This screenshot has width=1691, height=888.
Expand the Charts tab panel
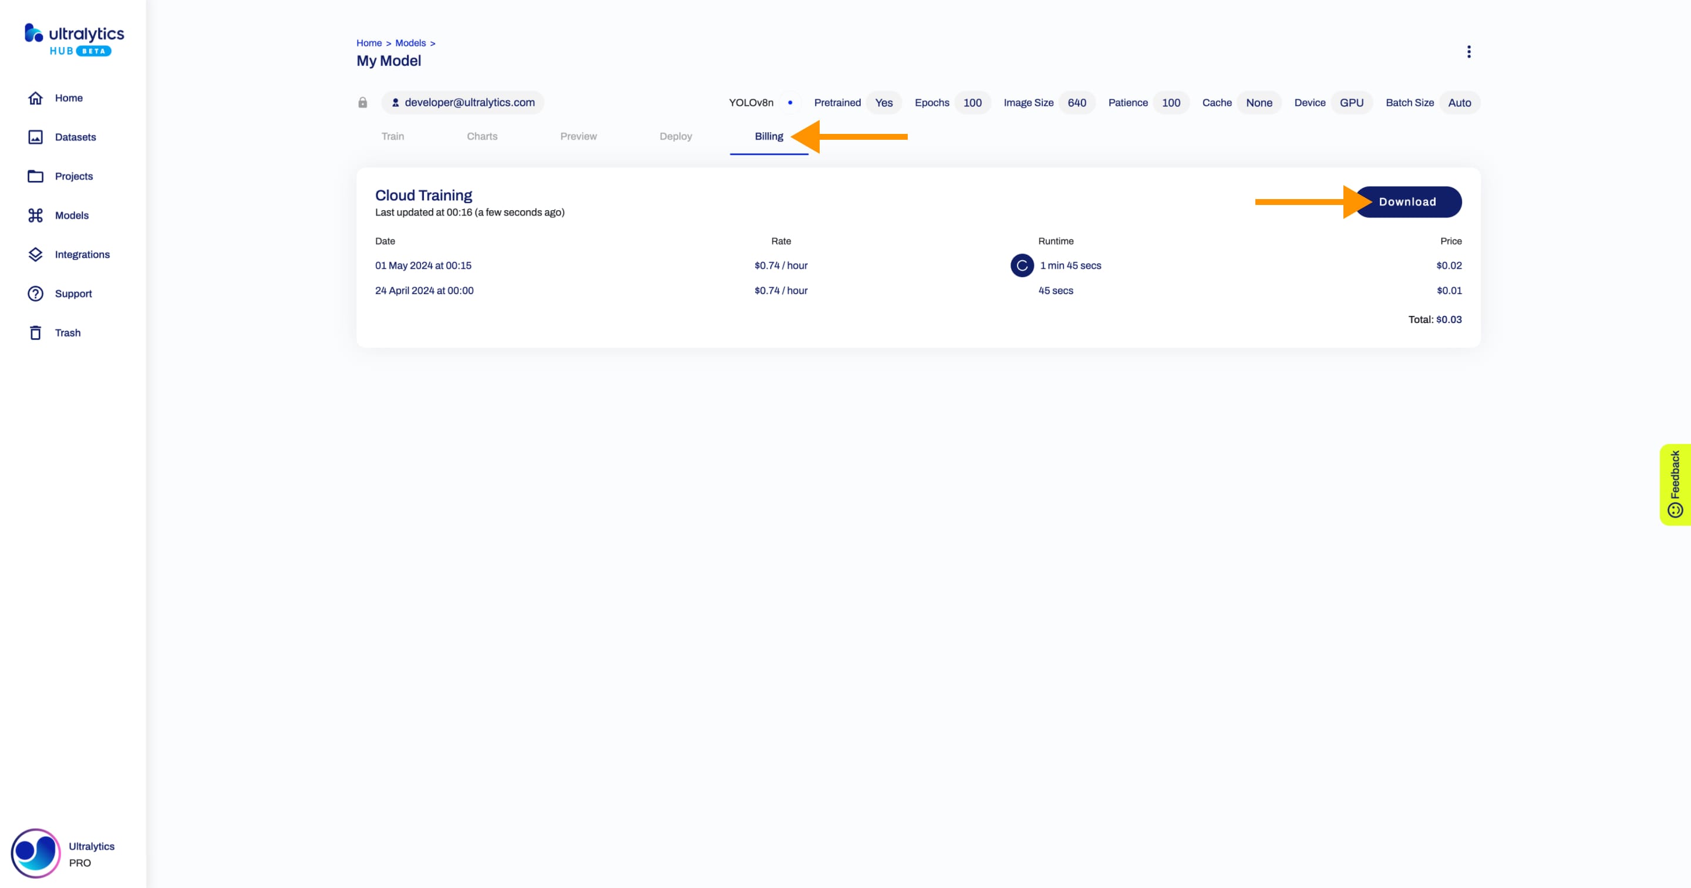pos(482,135)
